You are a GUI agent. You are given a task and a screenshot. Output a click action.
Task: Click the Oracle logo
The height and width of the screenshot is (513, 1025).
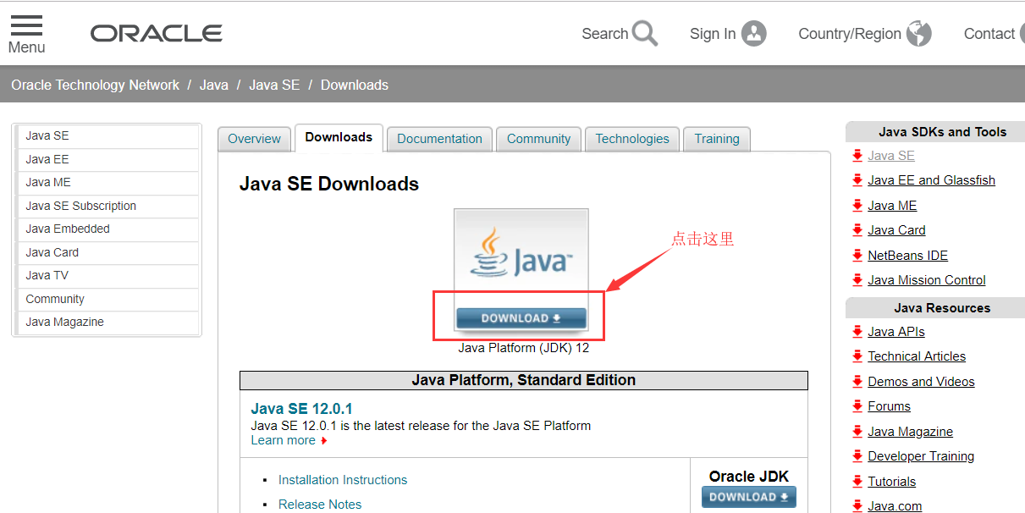click(x=157, y=33)
